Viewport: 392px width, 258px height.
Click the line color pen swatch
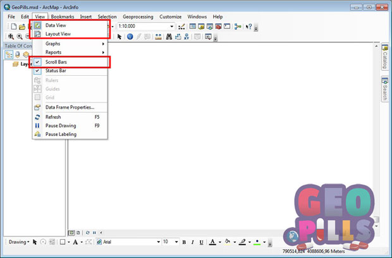[242, 242]
